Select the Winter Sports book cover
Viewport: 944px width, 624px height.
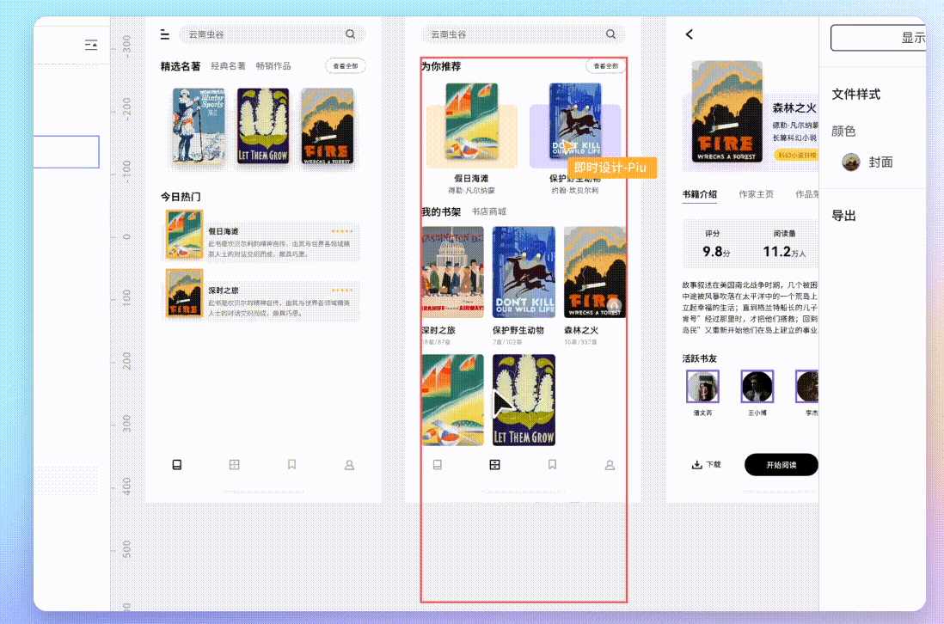tap(199, 126)
